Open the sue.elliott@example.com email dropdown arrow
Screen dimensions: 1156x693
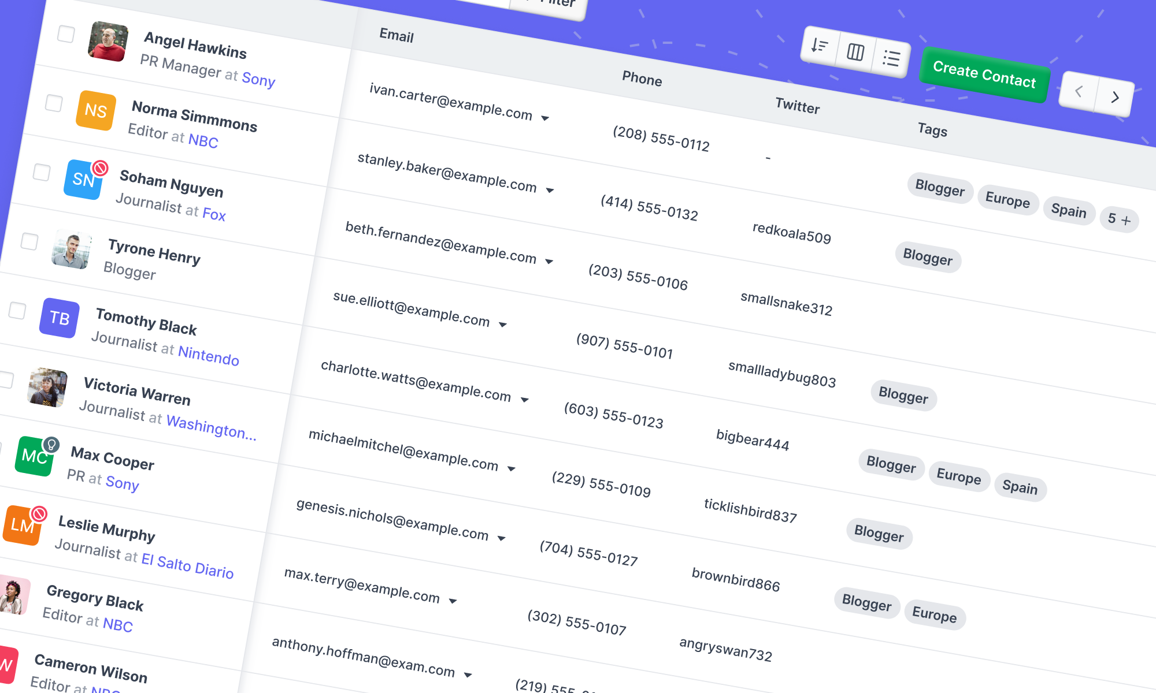tap(503, 325)
